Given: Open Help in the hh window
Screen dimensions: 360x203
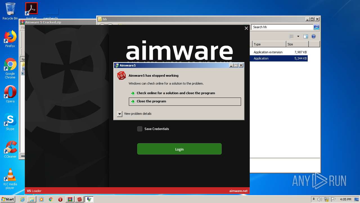Looking at the screenshot, I should pyautogui.click(x=314, y=36).
